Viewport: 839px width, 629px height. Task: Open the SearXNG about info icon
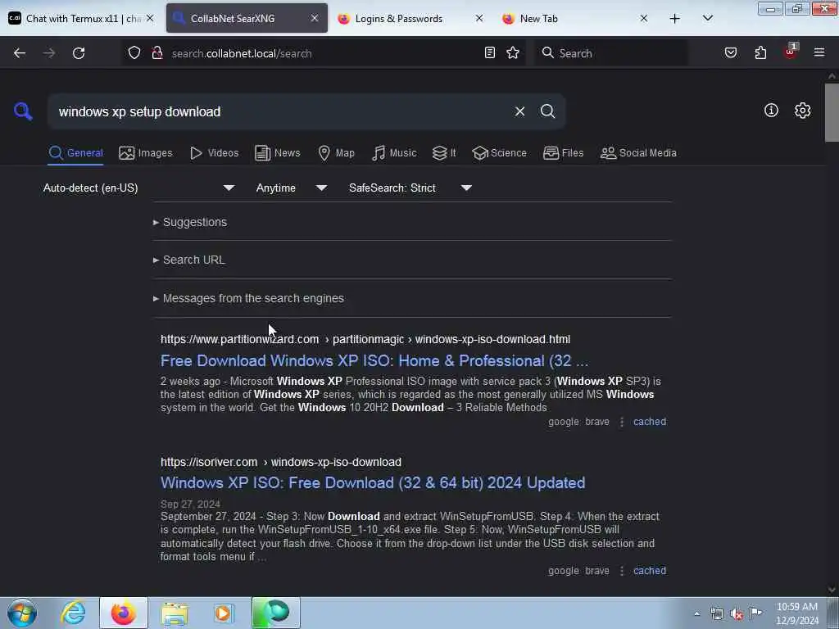[771, 111]
